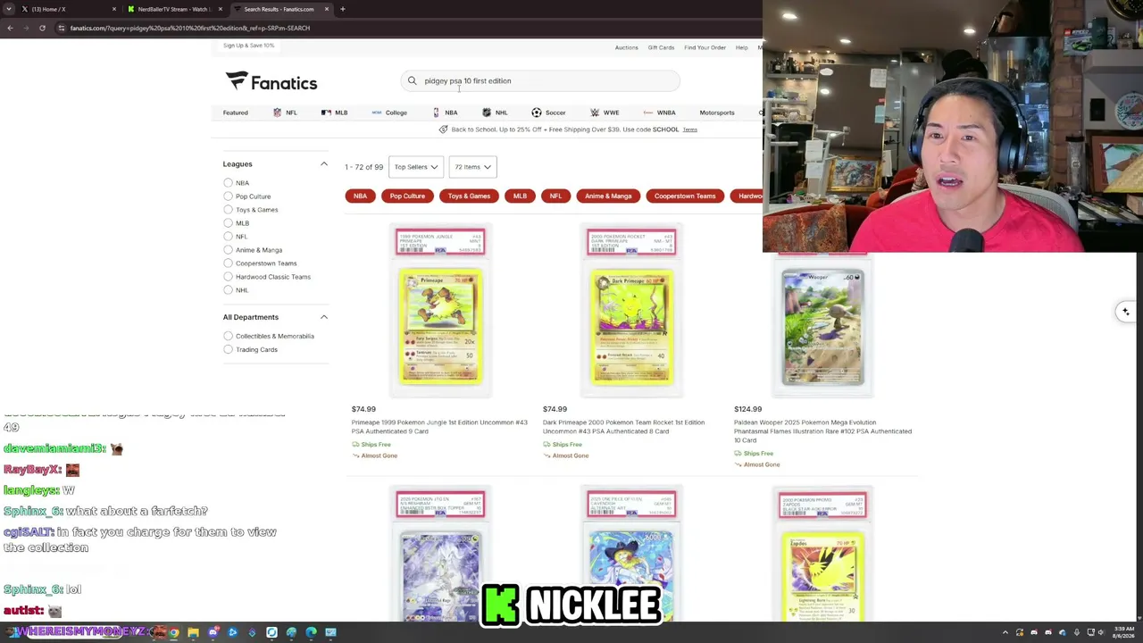Click the red Toys & Games filter pill
This screenshot has height=643, width=1143.
469,196
